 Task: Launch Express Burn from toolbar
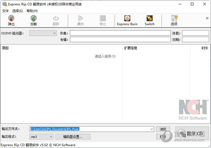(127, 20)
